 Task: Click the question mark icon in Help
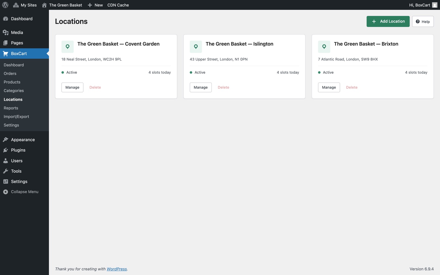418,21
